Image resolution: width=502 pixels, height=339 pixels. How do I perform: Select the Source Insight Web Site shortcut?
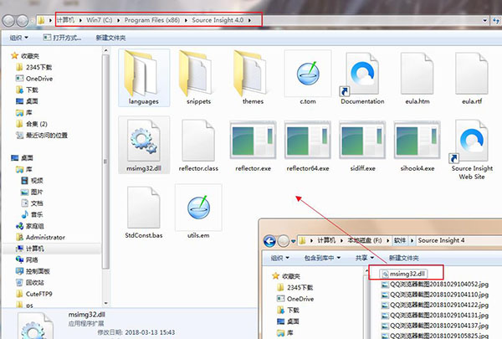[x=472, y=150]
